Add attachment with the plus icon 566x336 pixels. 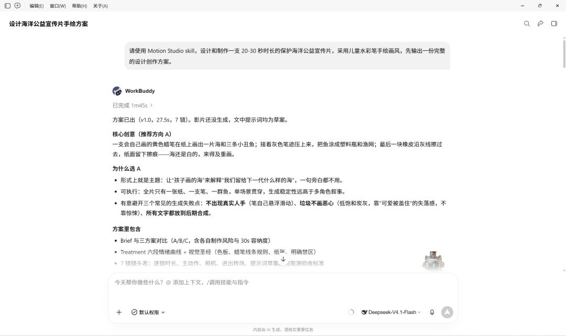coord(119,312)
